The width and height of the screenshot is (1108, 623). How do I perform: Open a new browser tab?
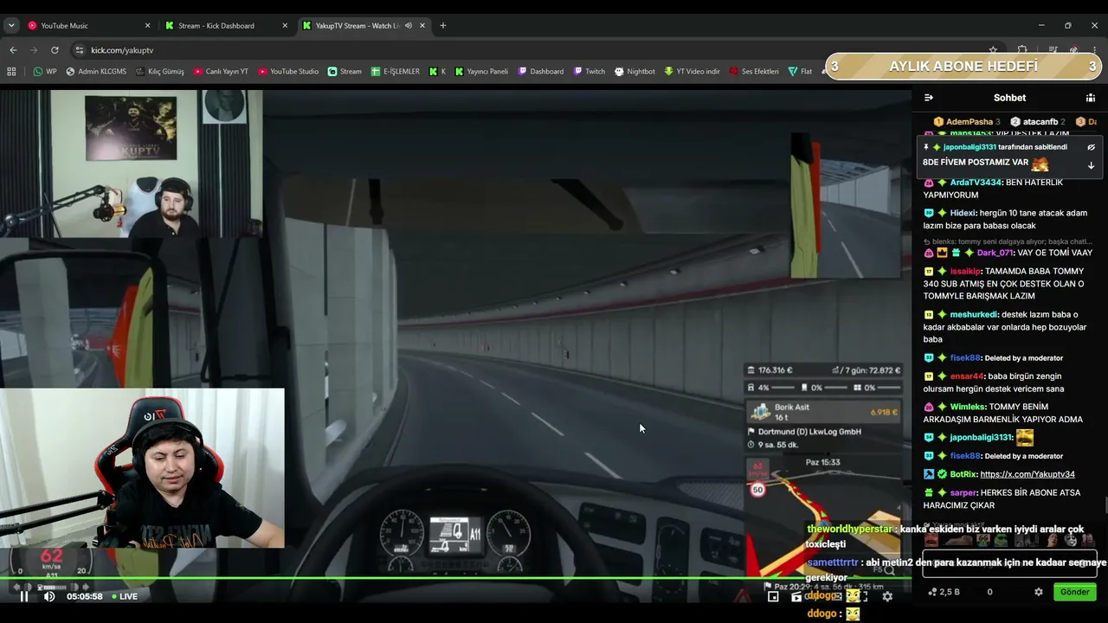(x=443, y=26)
